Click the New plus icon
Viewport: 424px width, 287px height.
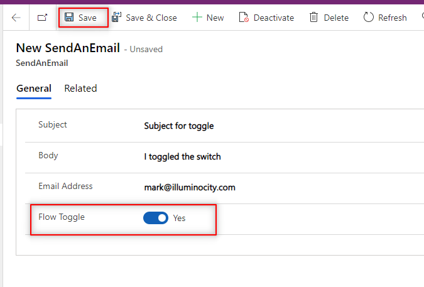(197, 18)
